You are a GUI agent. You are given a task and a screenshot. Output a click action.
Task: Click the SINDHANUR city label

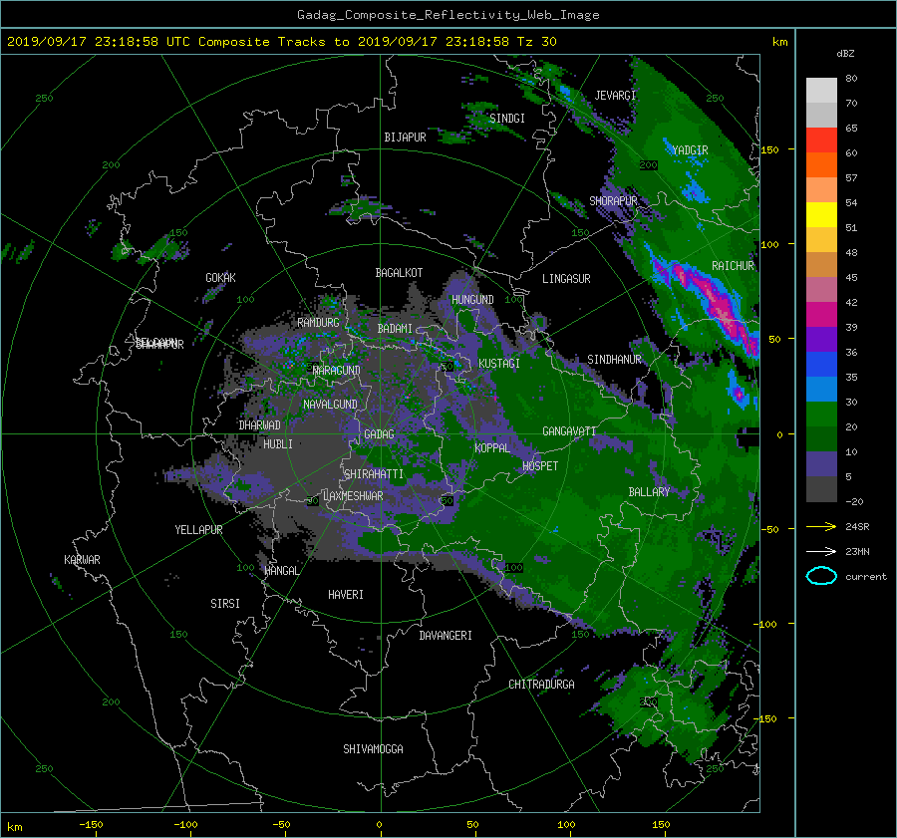[x=614, y=360]
